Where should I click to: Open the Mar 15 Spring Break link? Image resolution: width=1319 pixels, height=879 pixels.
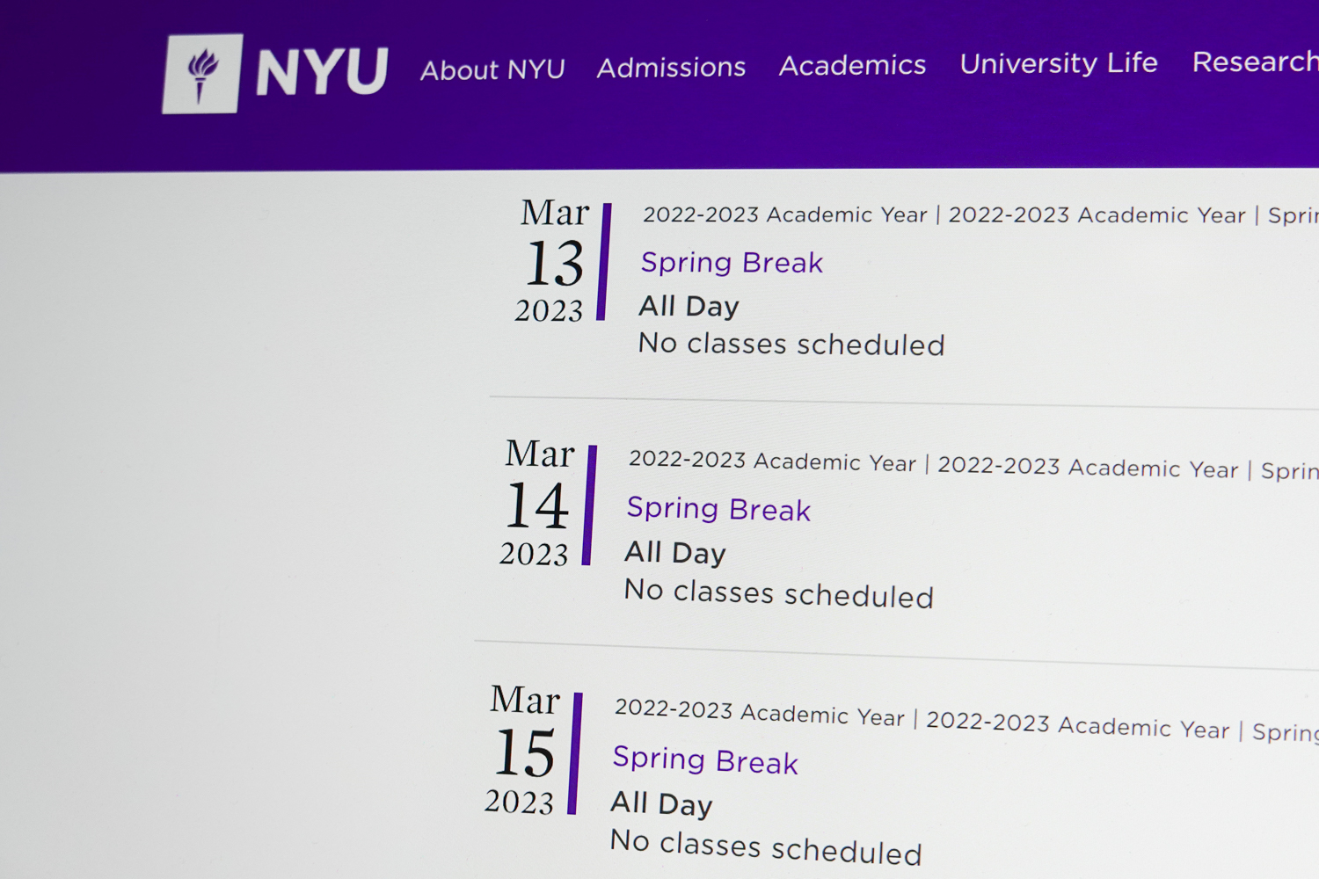click(705, 759)
